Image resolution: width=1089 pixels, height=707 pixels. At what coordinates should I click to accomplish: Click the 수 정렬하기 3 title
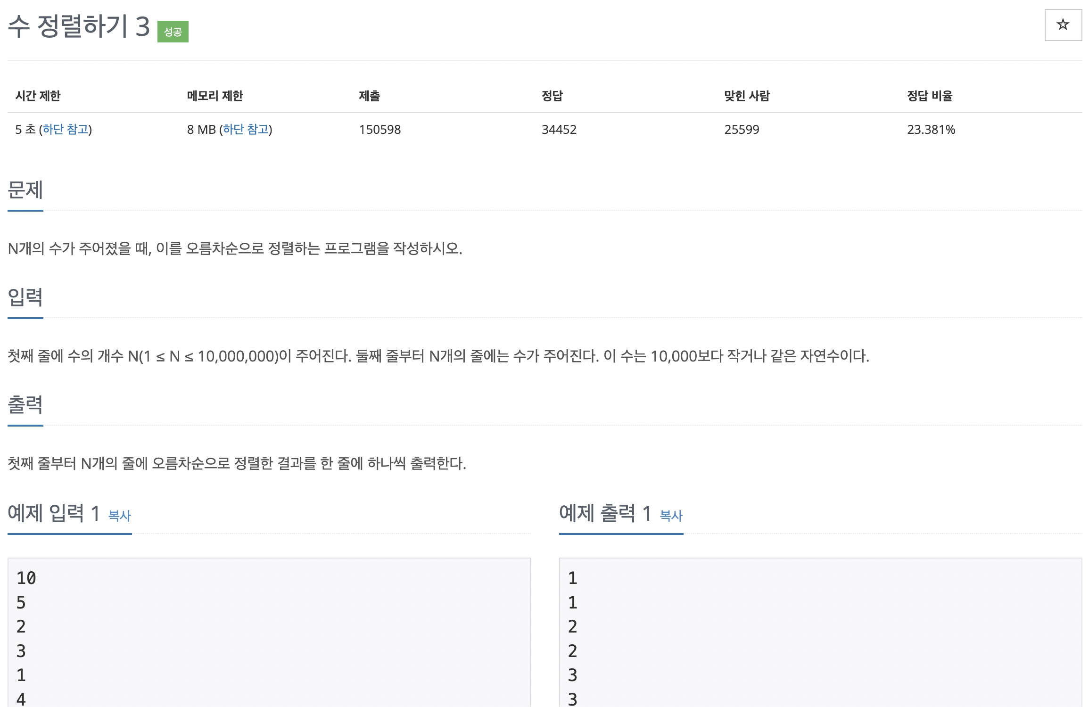pyautogui.click(x=79, y=26)
